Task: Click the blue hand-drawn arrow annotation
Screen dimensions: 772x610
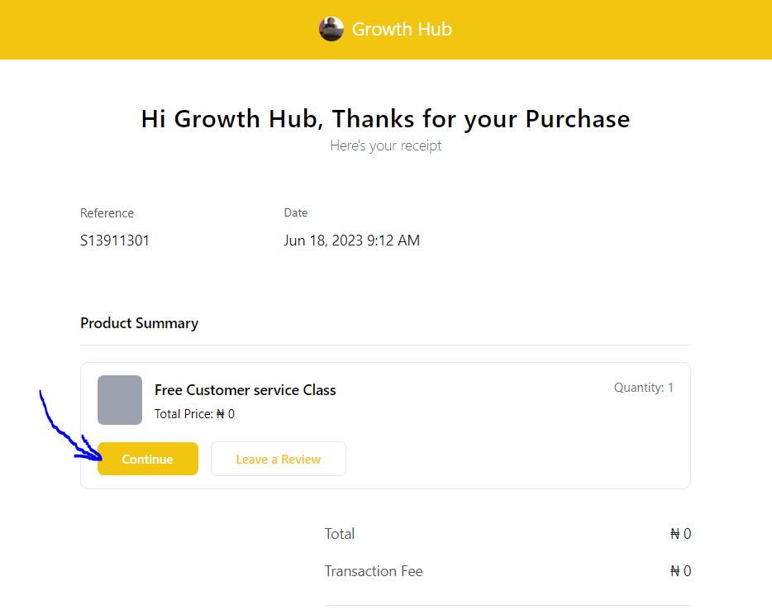Action: point(69,428)
